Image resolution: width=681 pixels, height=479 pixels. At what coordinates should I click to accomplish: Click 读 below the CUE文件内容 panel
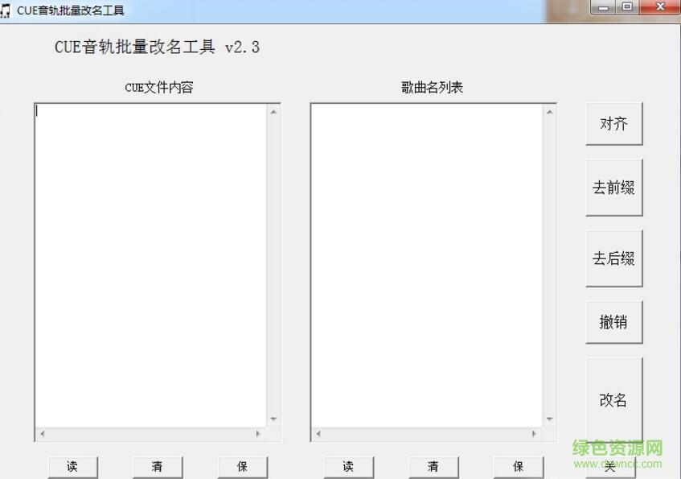click(72, 467)
